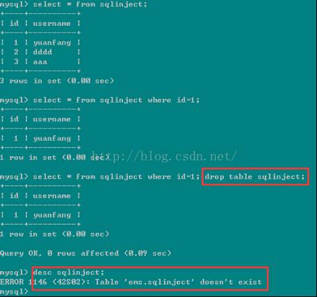Viewport: 317px width, 297px height.
Task: Click the 'username' header in third table
Action: 51,196
